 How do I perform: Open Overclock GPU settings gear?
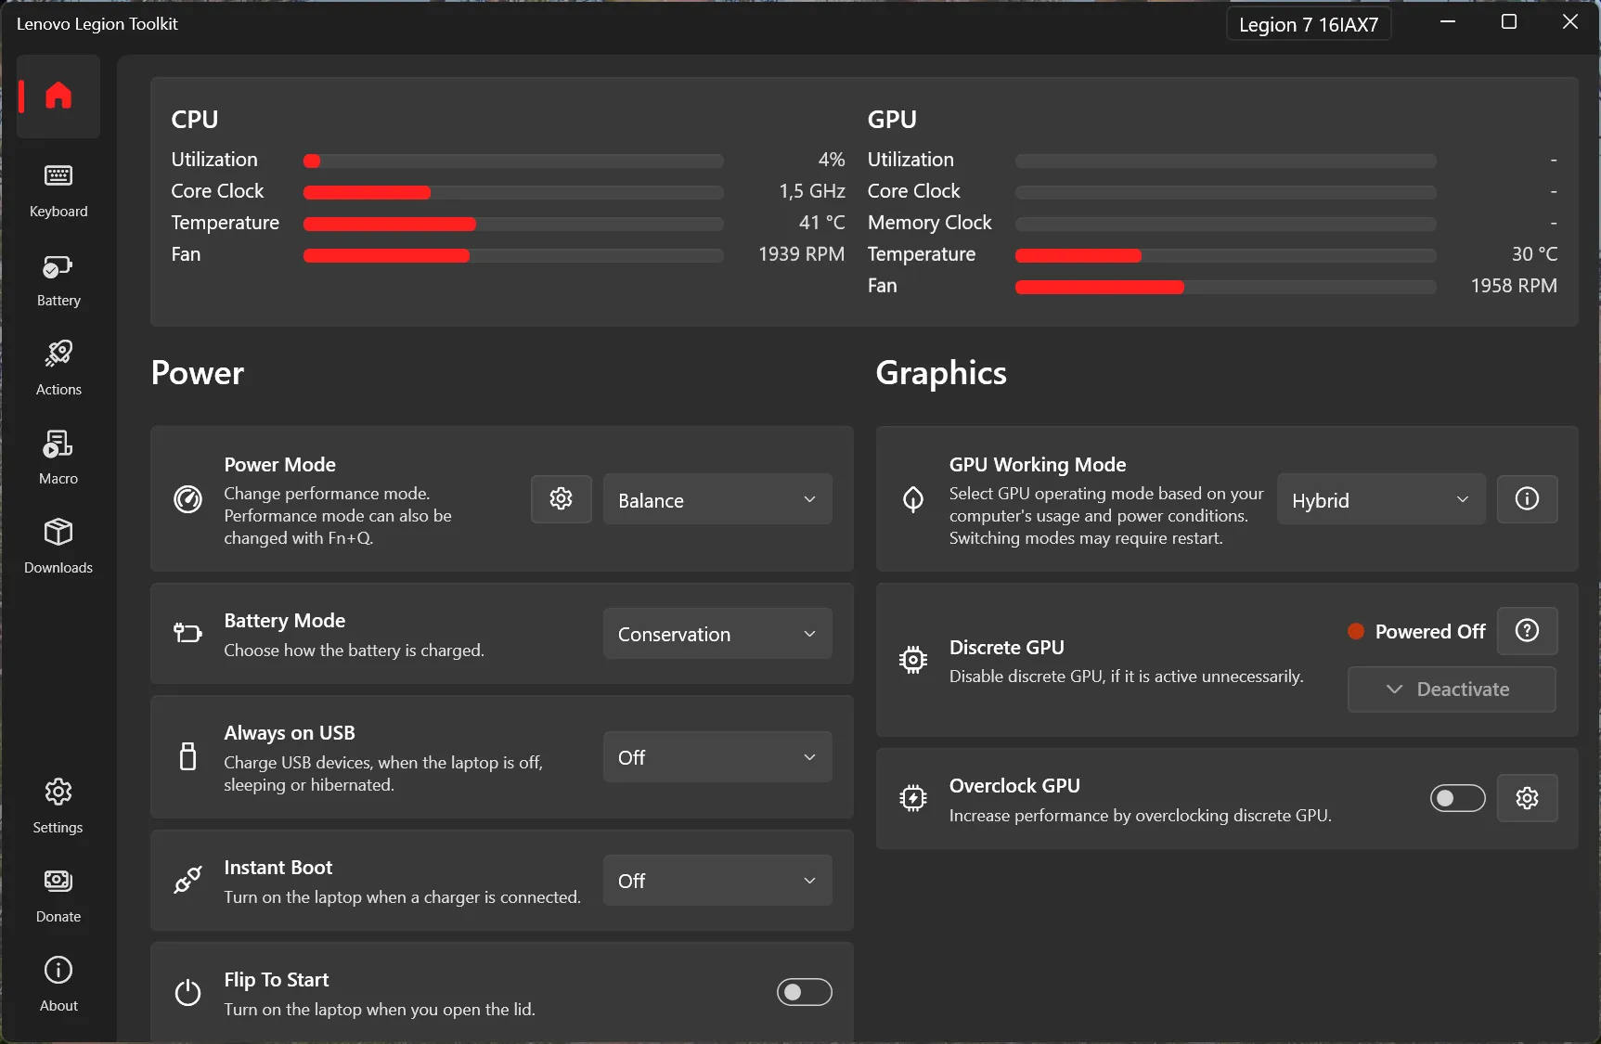point(1527,798)
